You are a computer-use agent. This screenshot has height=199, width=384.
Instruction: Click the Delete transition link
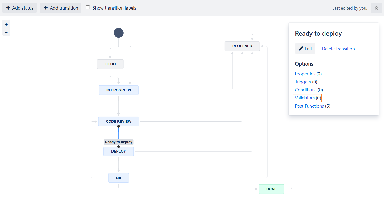[x=338, y=49]
